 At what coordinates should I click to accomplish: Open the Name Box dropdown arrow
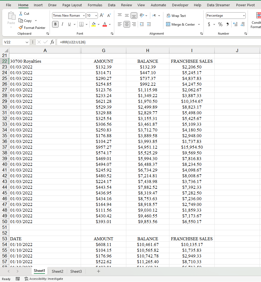(x=27, y=42)
